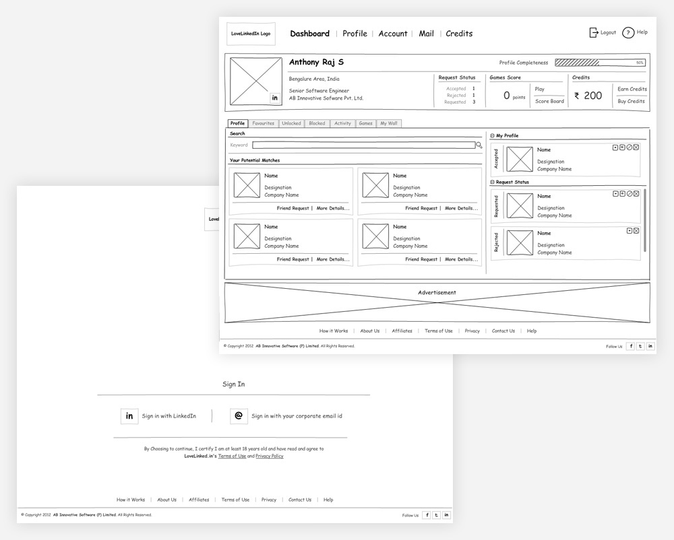Click the Keyword search input field
This screenshot has width=674, height=540.
[364, 145]
